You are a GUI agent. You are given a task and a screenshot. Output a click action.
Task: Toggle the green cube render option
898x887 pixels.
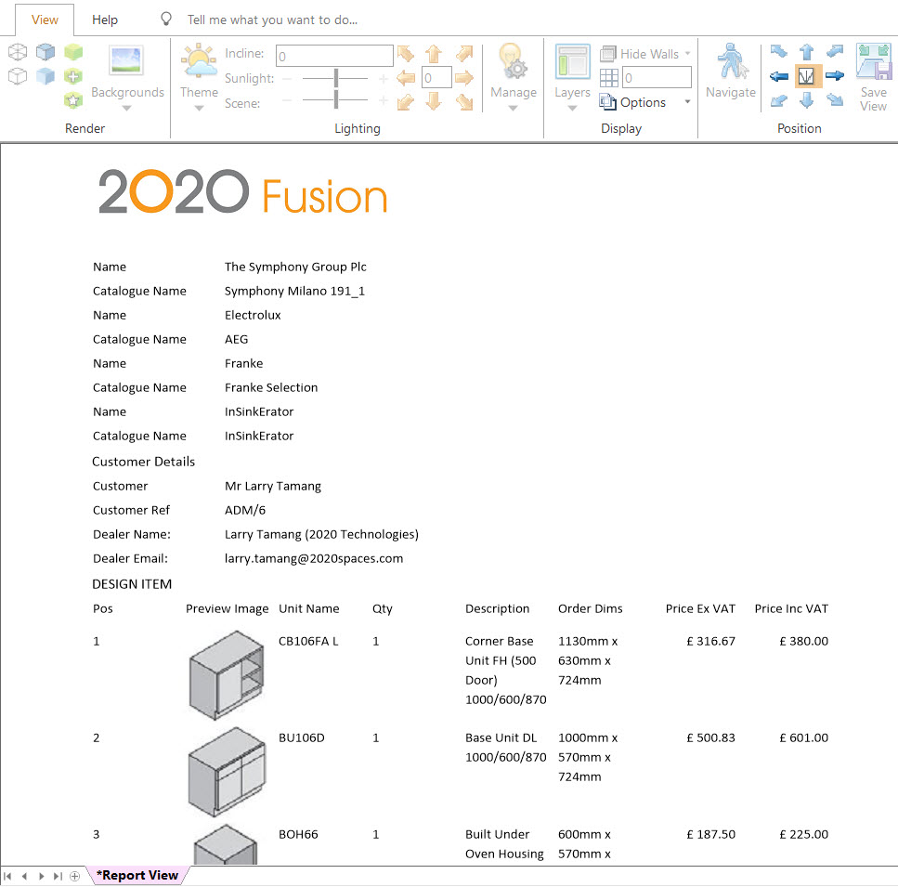click(x=73, y=52)
